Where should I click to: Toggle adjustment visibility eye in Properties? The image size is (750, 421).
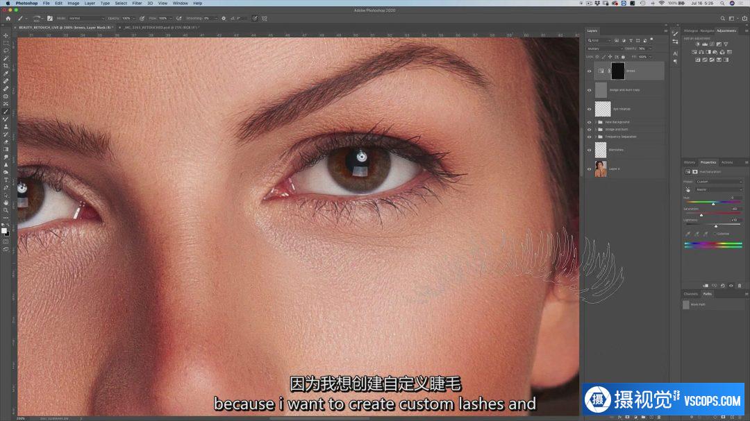tap(731, 286)
